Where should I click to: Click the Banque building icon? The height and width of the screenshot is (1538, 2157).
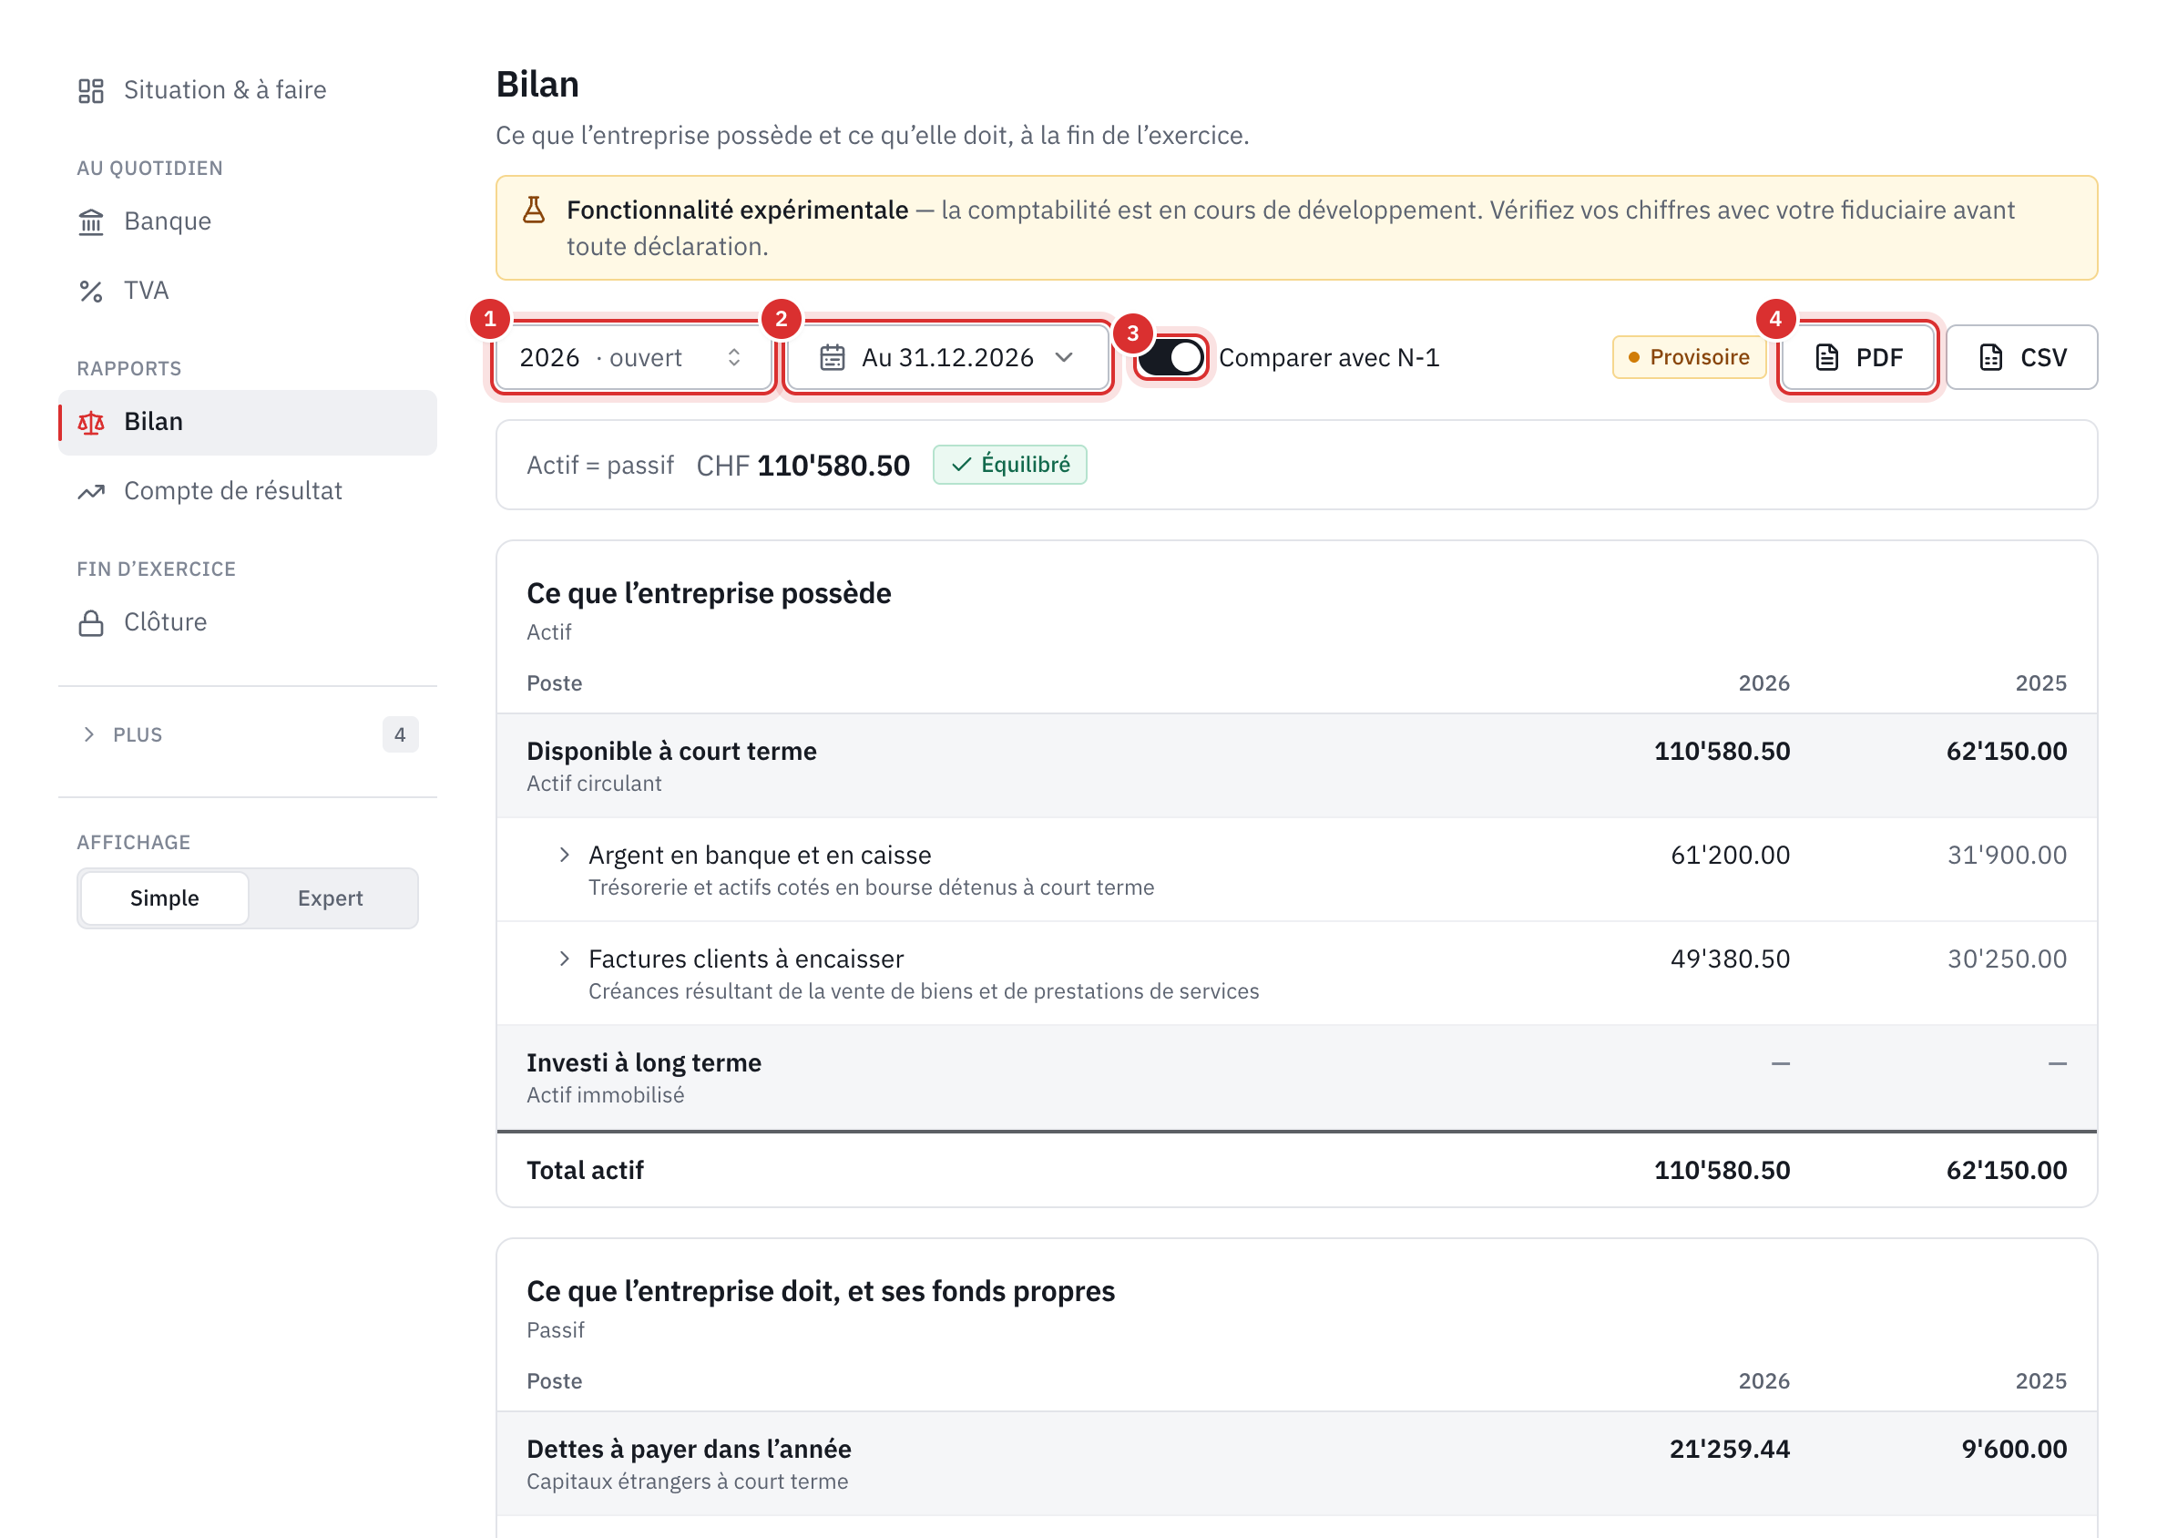91,221
